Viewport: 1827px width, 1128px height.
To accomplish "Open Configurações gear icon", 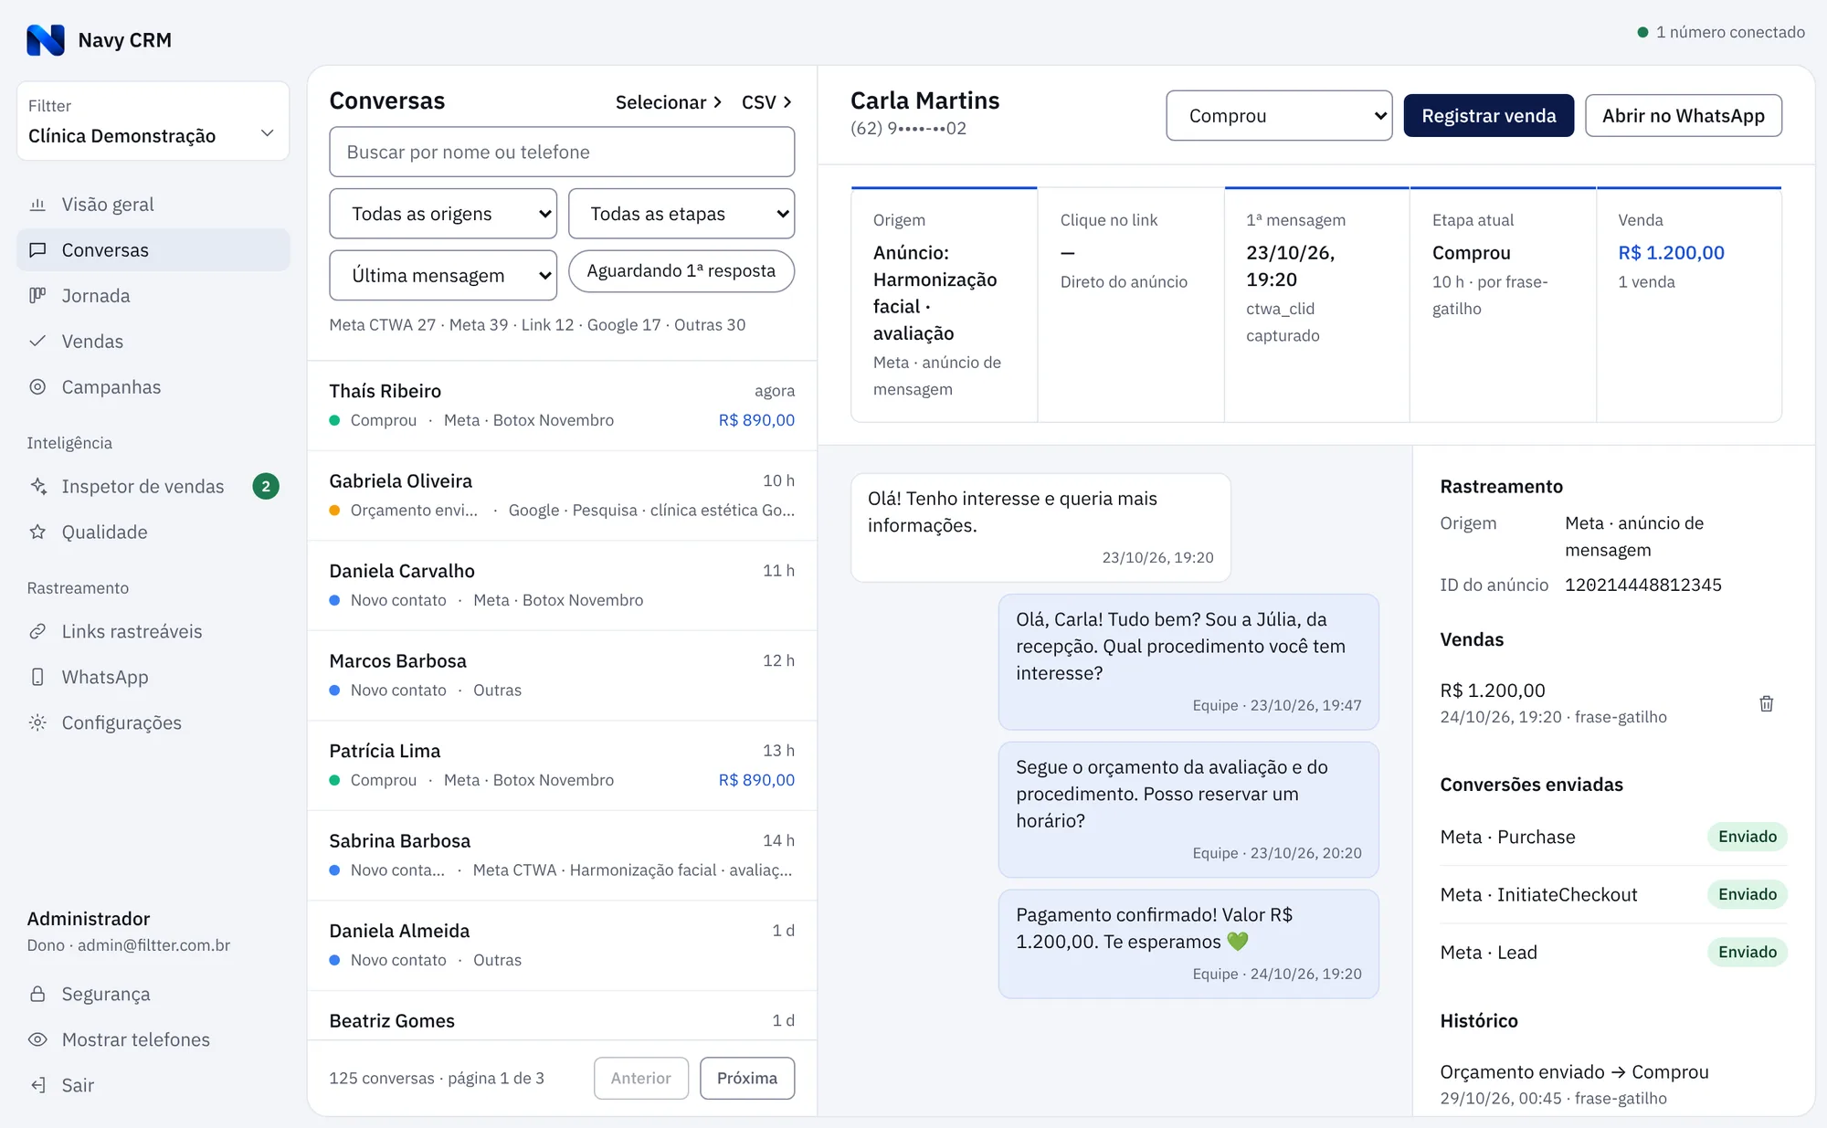I will [x=37, y=722].
